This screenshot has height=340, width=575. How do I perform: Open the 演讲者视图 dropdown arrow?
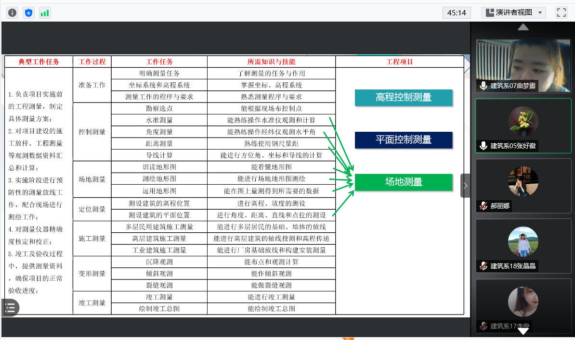click(x=540, y=13)
